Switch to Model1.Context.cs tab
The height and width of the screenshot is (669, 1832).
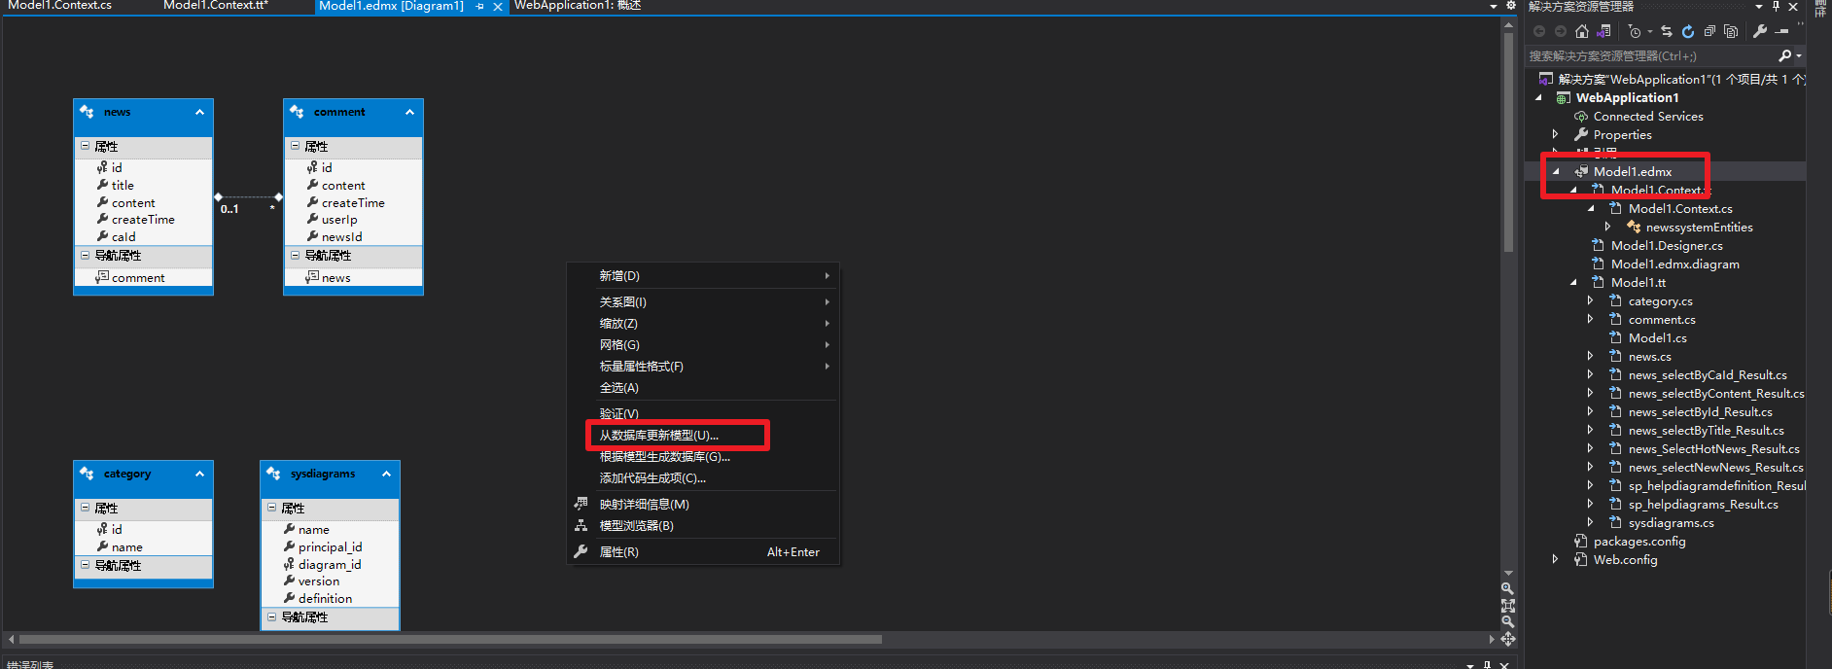[60, 6]
